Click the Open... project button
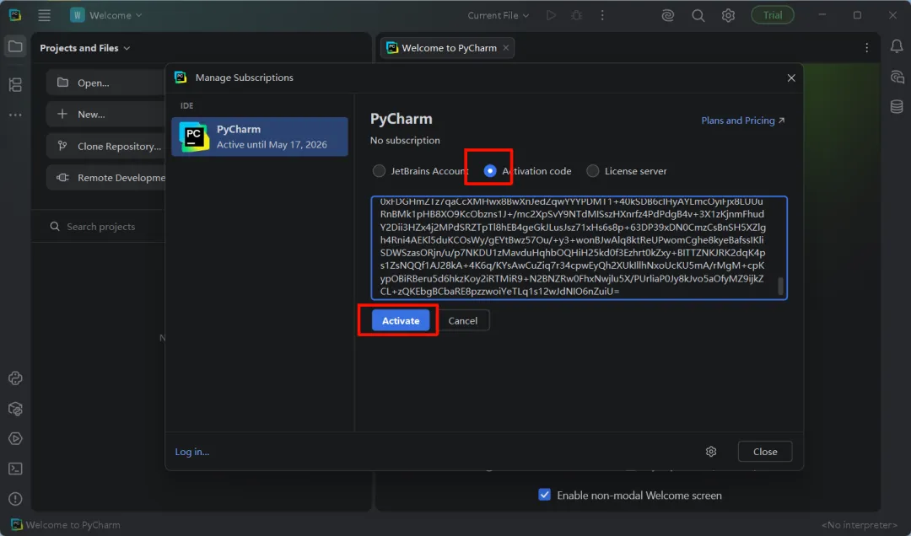911x536 pixels. click(x=105, y=83)
